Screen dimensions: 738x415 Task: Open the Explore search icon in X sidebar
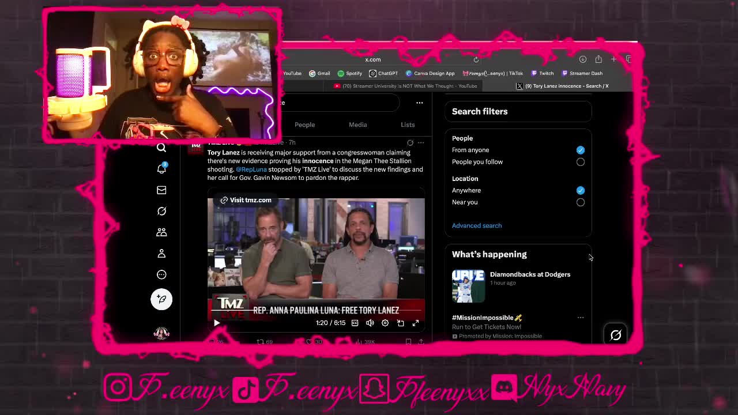coord(161,148)
